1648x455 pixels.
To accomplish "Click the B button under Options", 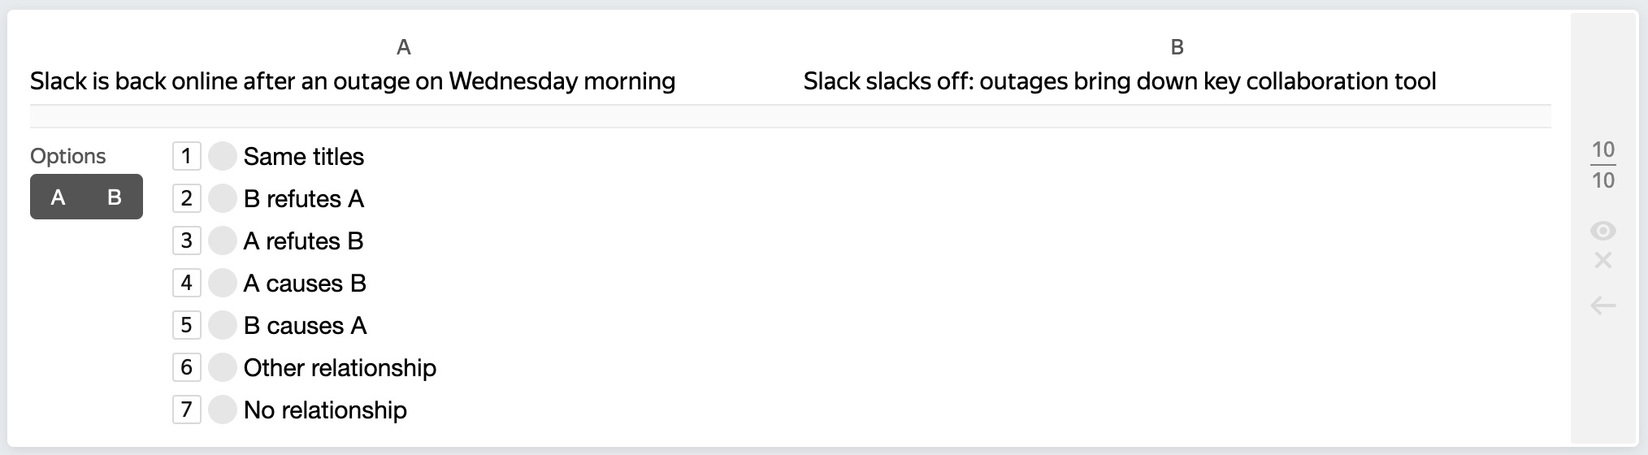I will click(115, 197).
